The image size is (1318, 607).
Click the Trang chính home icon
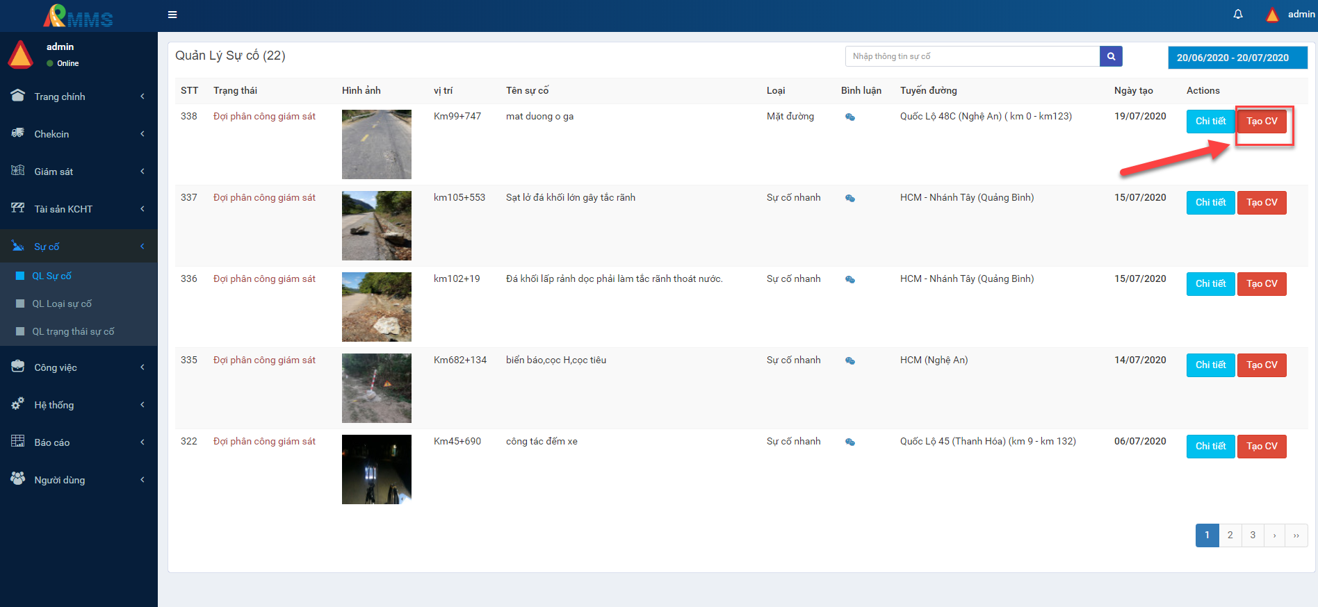tap(18, 96)
